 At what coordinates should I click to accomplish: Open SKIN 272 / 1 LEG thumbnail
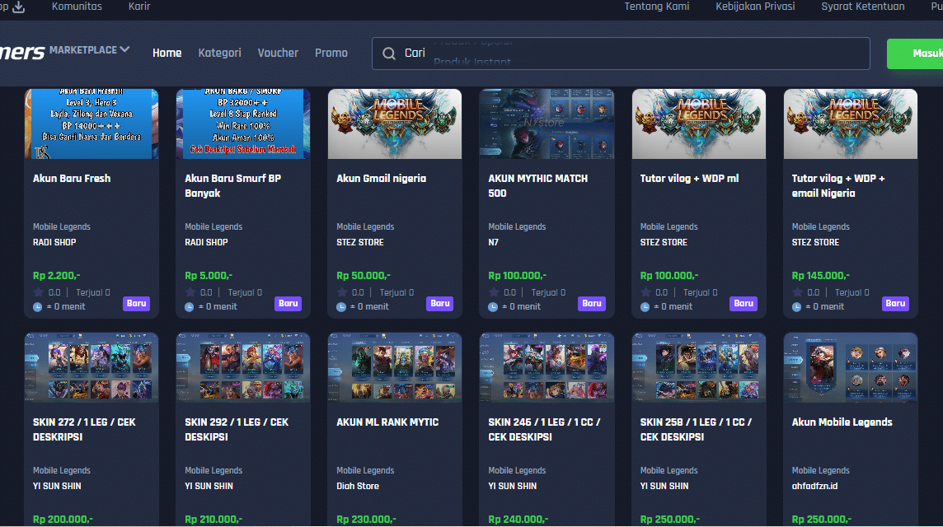coord(91,367)
